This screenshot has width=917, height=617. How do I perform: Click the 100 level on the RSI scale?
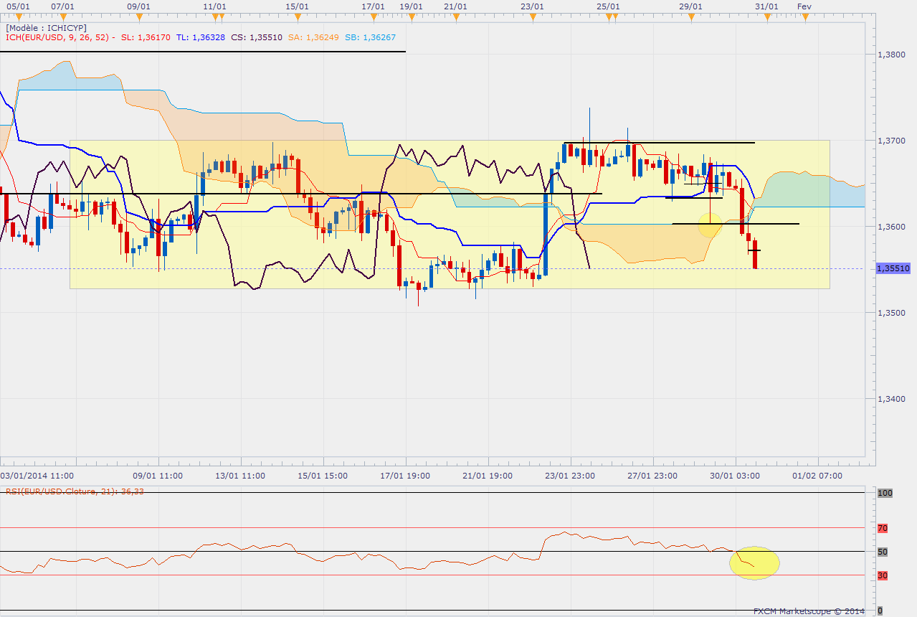884,493
